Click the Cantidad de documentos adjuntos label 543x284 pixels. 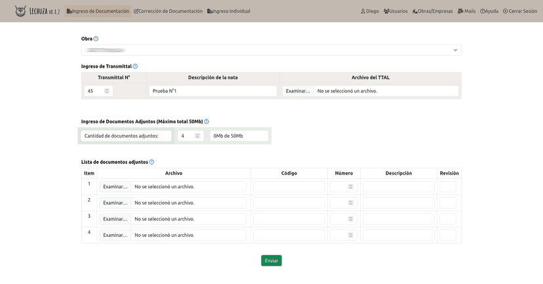click(x=126, y=136)
